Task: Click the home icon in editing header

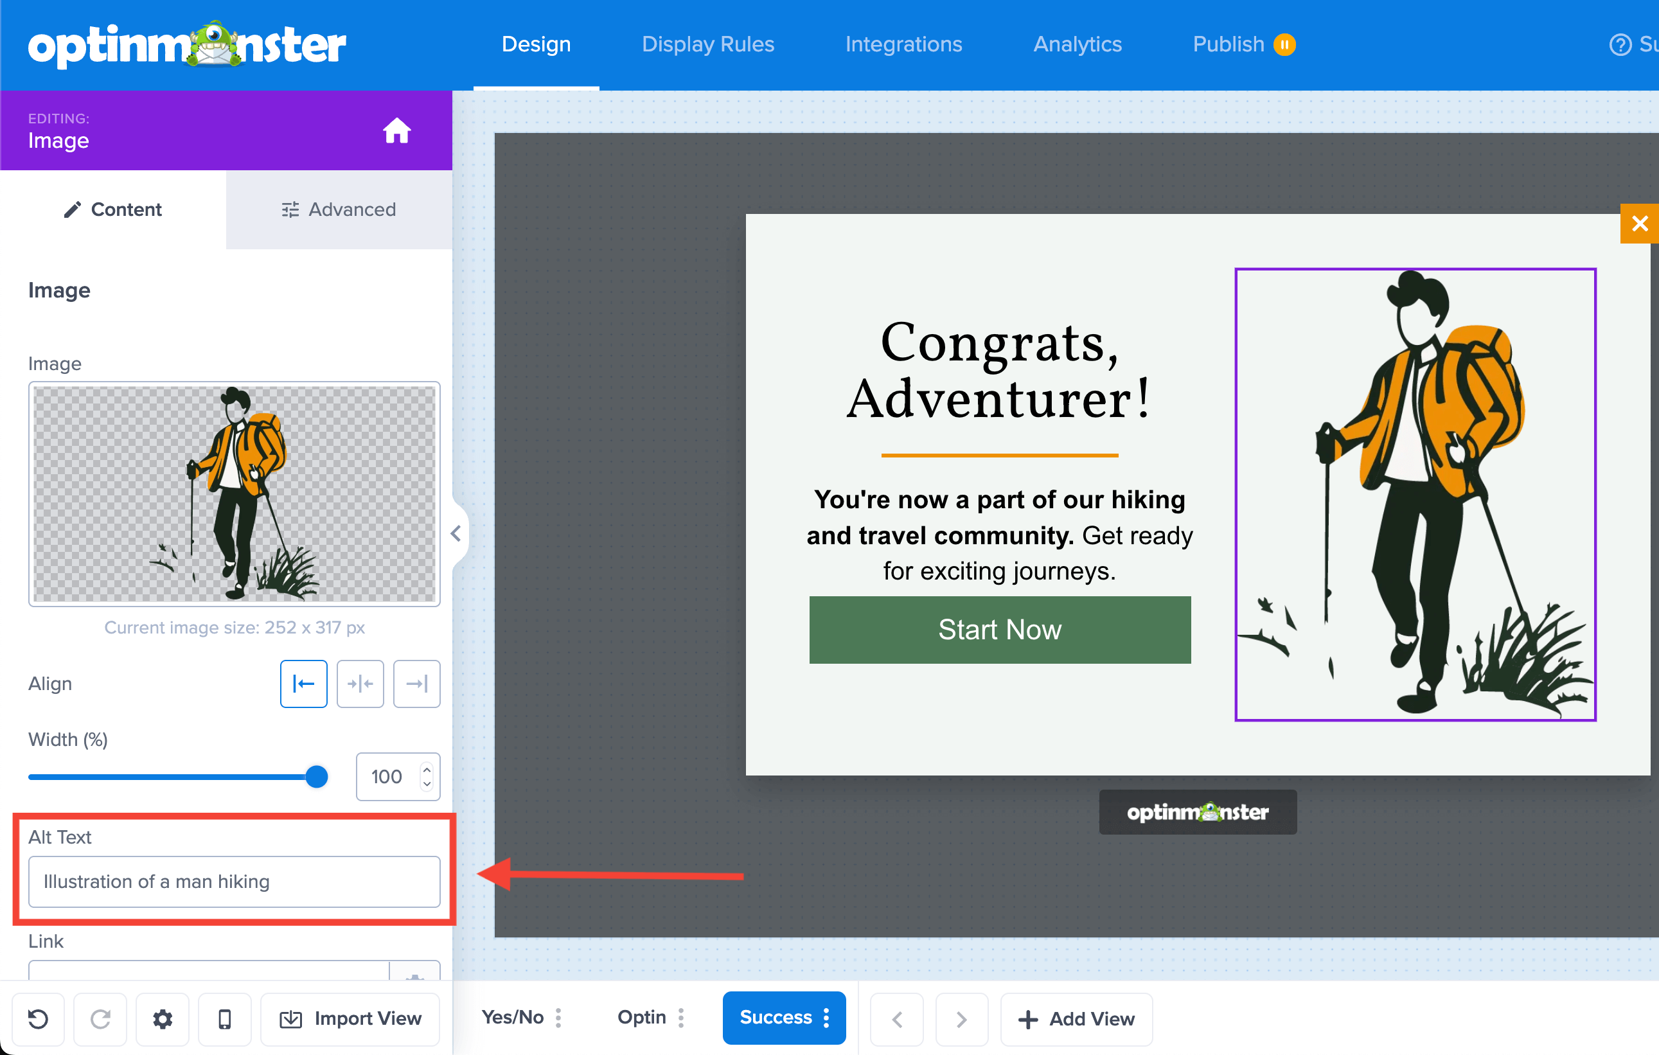Action: coord(397,130)
